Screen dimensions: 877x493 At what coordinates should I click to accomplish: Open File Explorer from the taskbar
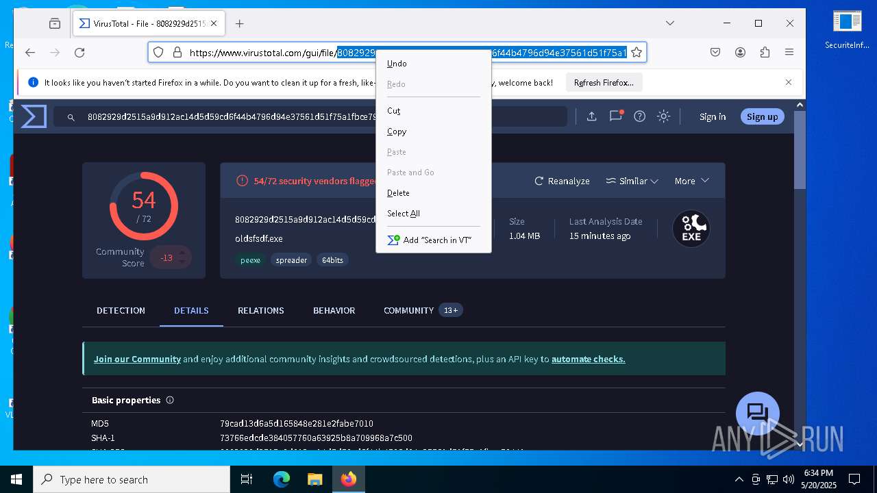pyautogui.click(x=314, y=479)
